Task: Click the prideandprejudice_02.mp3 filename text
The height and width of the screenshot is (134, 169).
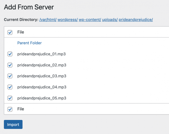Action: point(42,65)
